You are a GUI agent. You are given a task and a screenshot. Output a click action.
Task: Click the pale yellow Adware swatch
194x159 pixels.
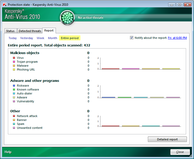point(14,97)
